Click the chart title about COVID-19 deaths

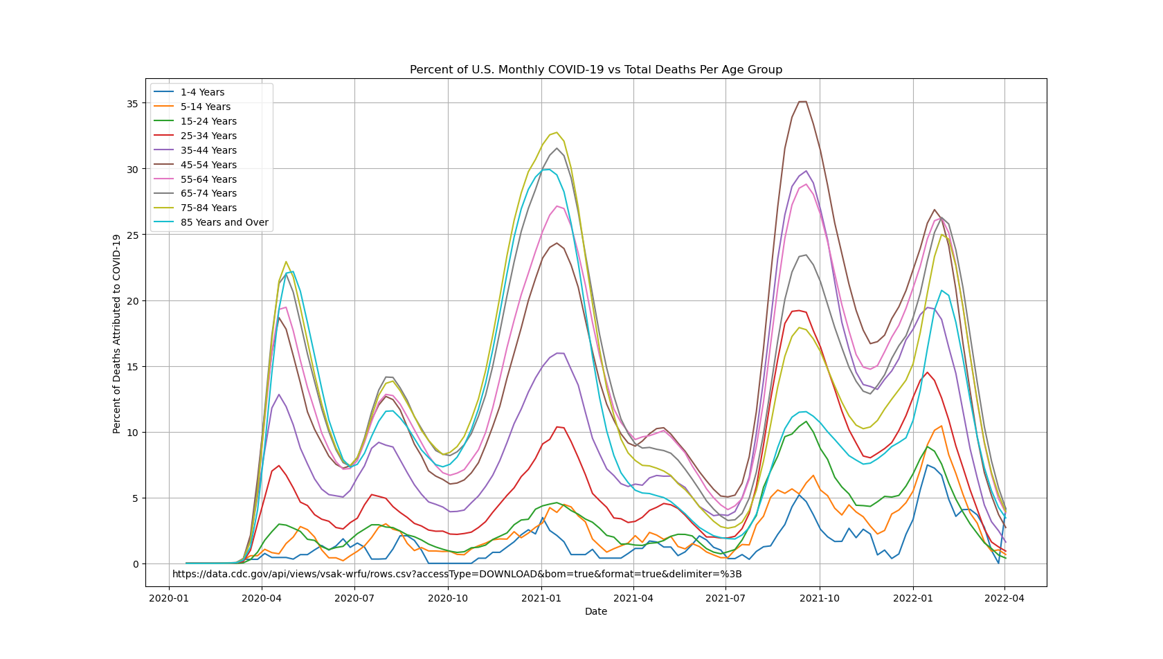(595, 70)
